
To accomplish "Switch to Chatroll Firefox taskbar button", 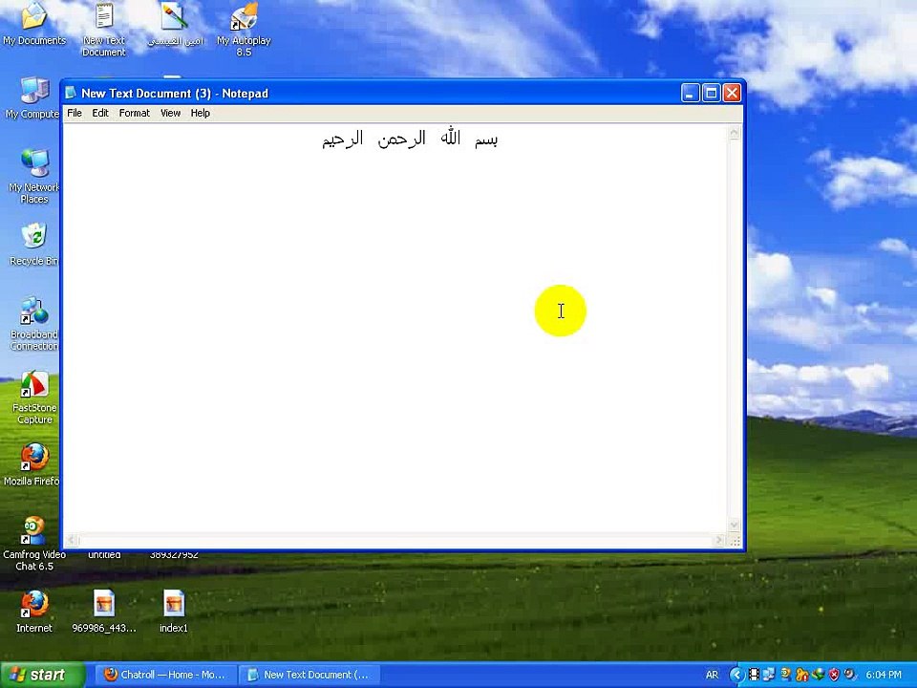I will point(165,675).
